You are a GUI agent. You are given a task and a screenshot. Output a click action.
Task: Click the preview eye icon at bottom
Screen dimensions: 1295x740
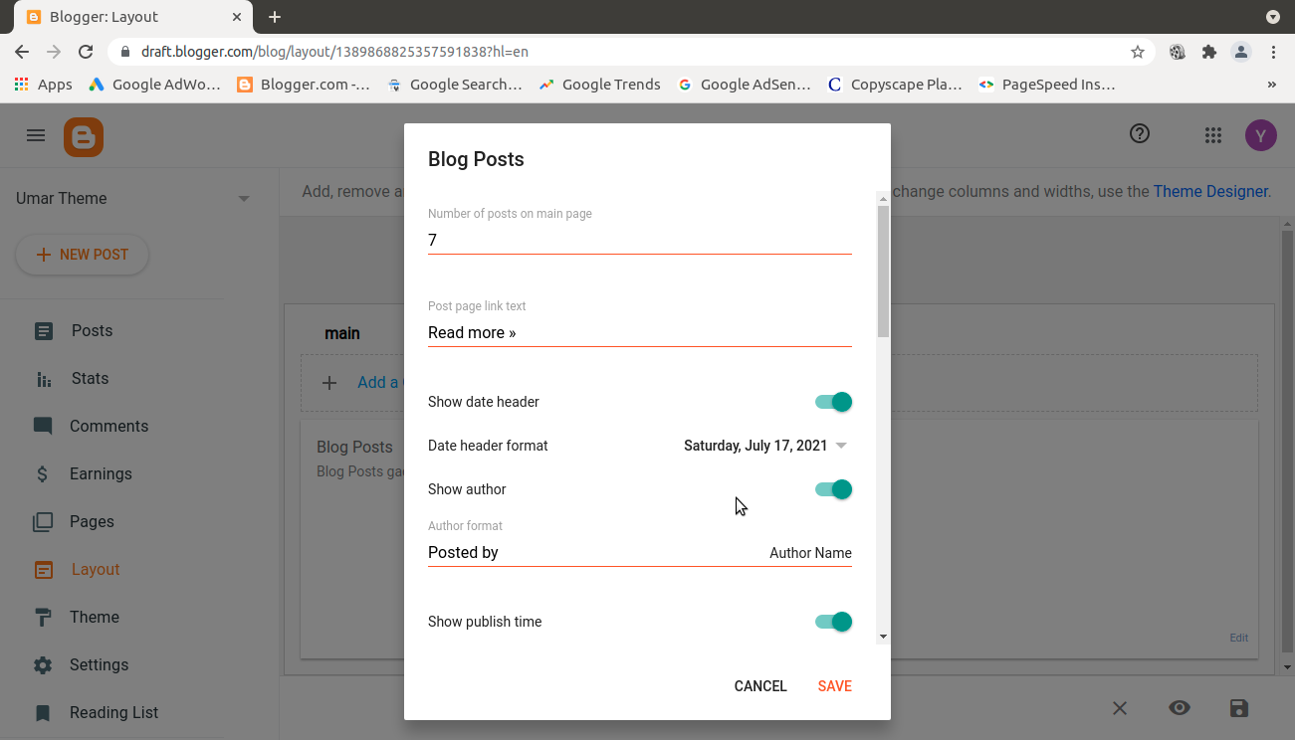point(1180,707)
